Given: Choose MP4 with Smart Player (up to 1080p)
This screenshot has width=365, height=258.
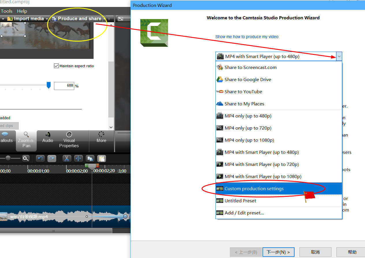Looking at the screenshot, I should (279, 177).
